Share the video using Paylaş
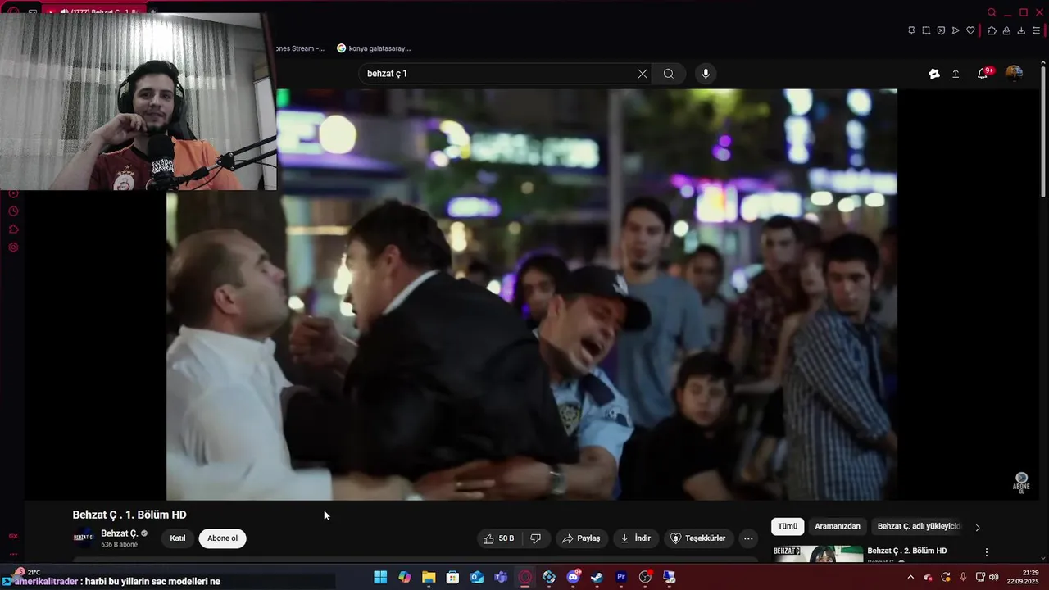 click(581, 538)
